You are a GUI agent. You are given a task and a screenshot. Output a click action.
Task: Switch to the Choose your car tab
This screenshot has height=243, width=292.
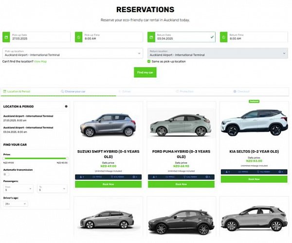click(x=73, y=91)
